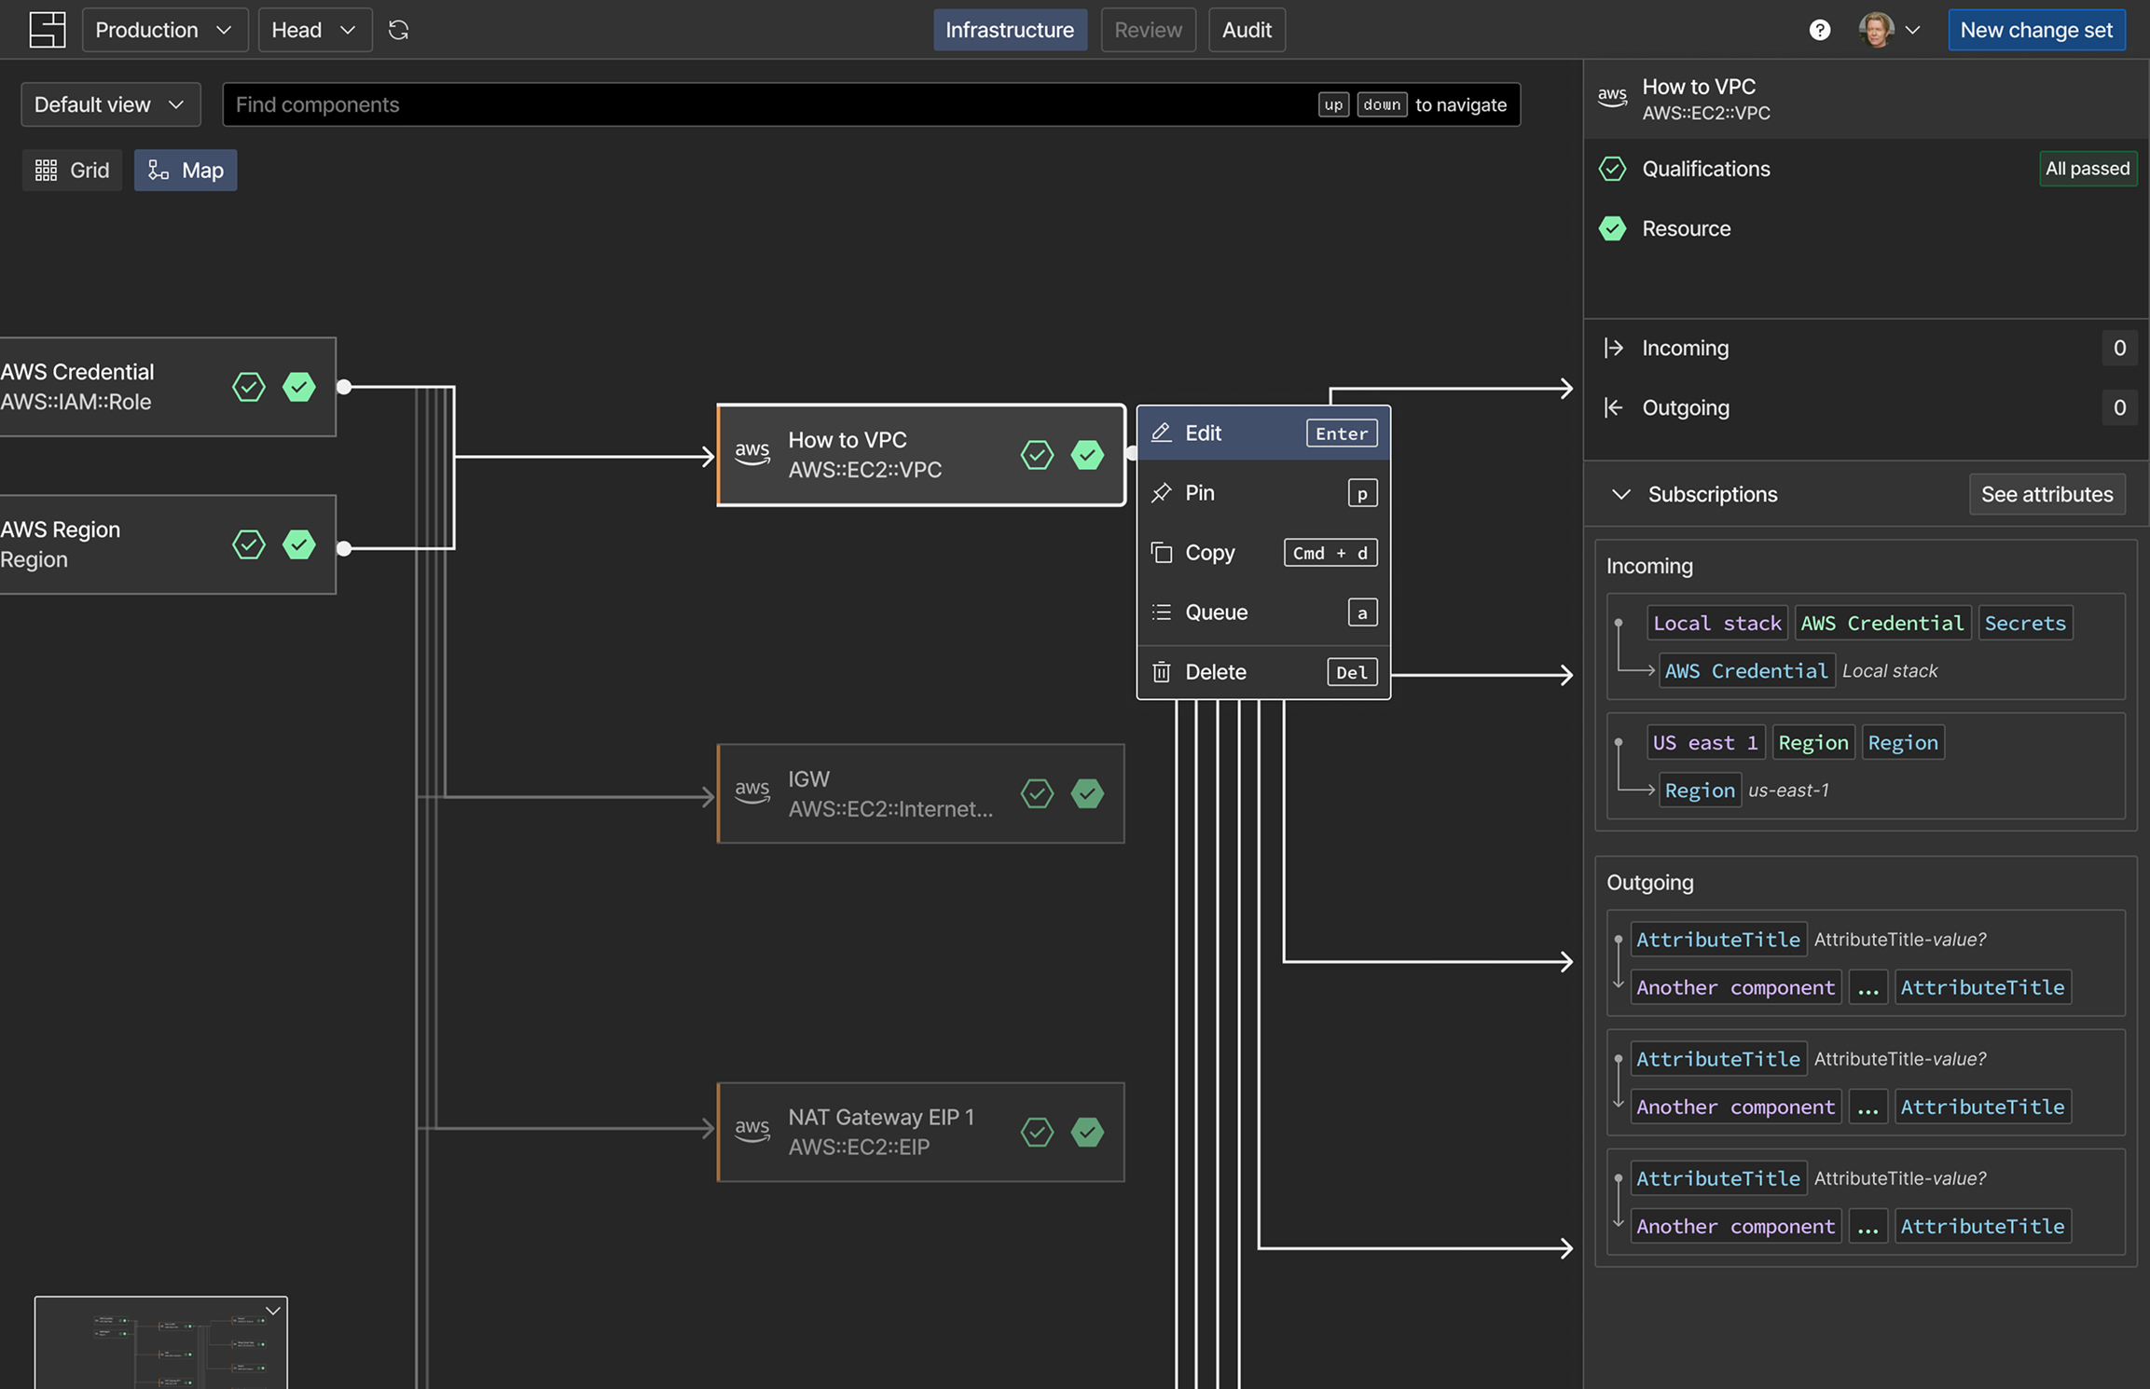The width and height of the screenshot is (2150, 1389).
Task: Switch to Grid view
Action: click(x=72, y=170)
